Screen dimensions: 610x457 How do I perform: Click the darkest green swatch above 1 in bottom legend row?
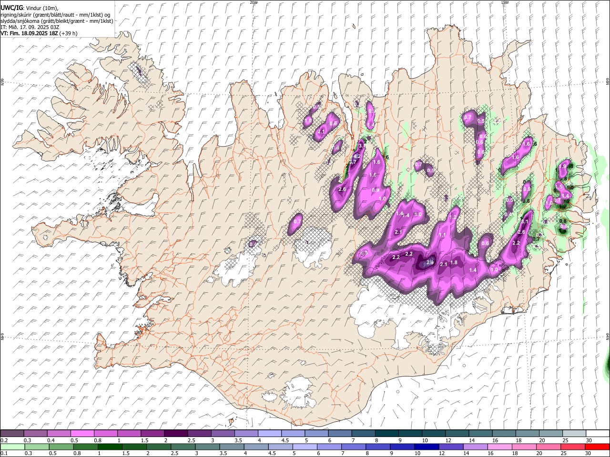[x=110, y=447]
